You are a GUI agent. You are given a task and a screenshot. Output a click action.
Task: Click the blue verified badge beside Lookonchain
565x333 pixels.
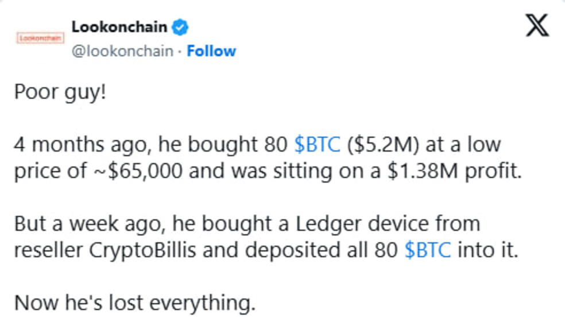click(180, 27)
